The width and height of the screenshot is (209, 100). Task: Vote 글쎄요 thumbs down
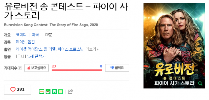click(x=117, y=68)
